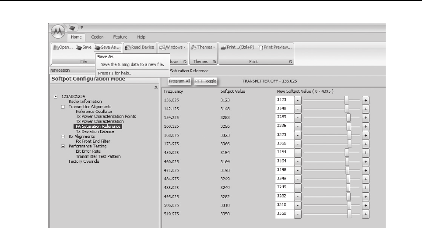Screen dimensions: 422x228
Task: Click the Save toolbar button
Action: pyautogui.click(x=84, y=47)
